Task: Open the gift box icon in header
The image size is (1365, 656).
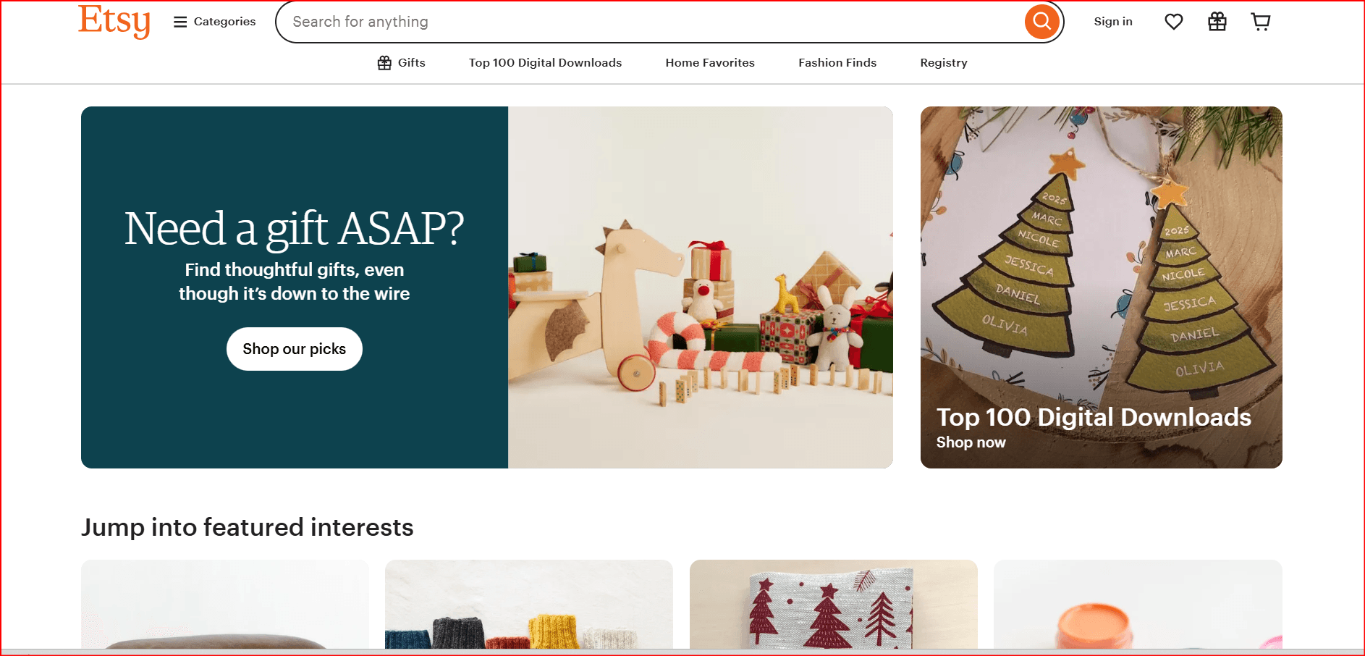Action: (x=1217, y=22)
